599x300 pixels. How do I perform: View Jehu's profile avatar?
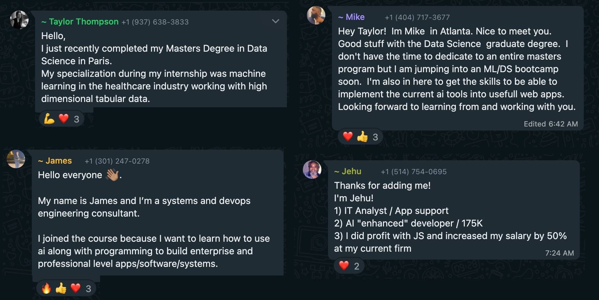click(312, 170)
